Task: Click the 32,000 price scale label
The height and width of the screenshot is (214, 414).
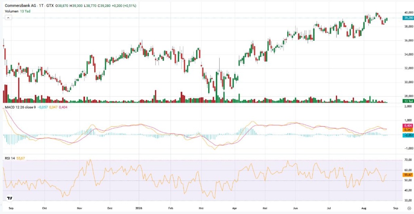Action: [408, 68]
